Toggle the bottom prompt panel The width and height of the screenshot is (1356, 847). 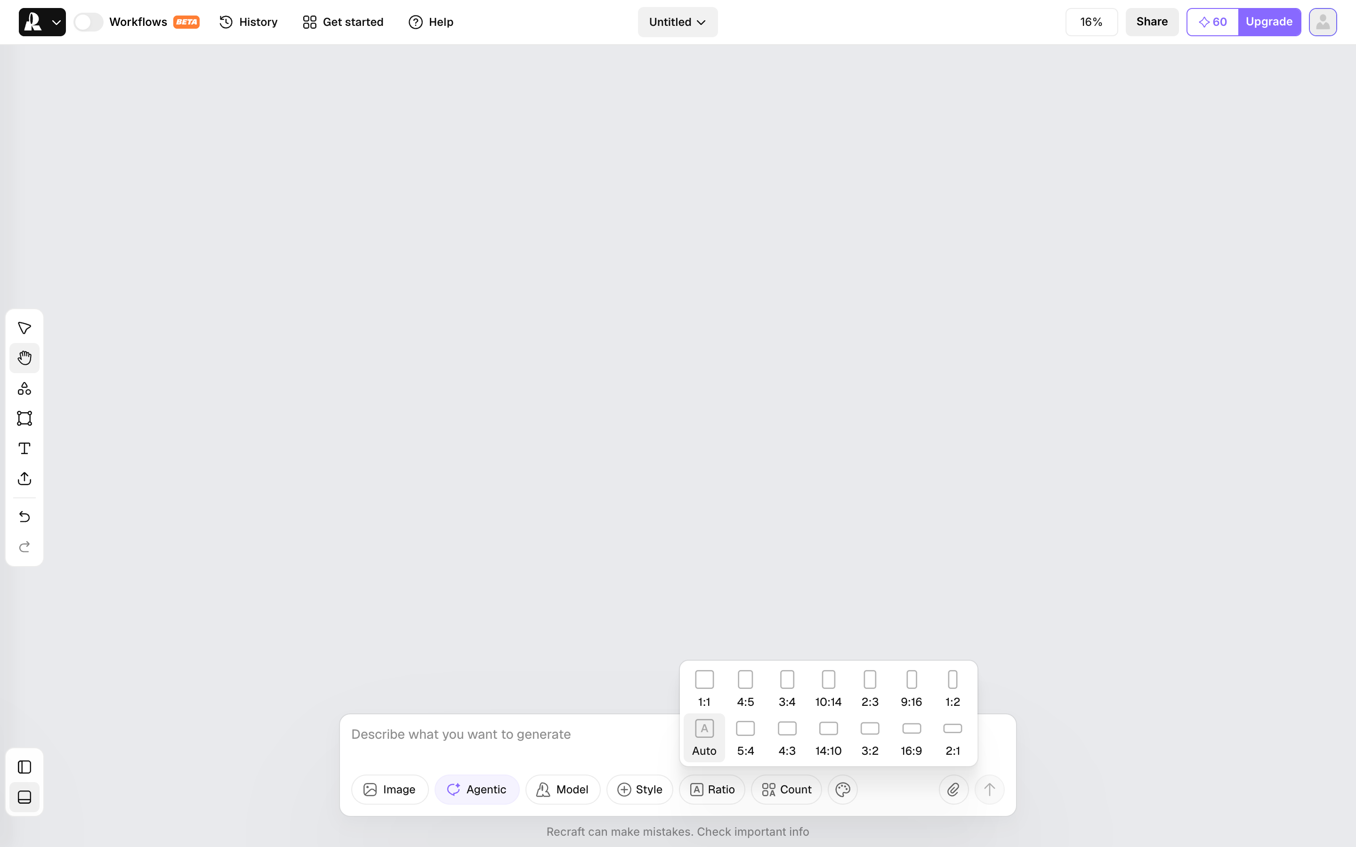coord(24,797)
